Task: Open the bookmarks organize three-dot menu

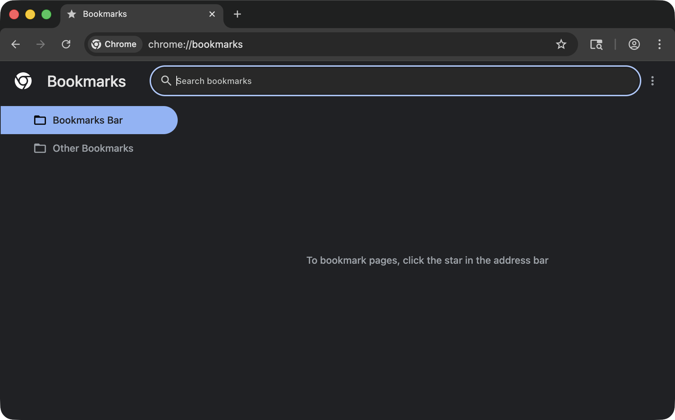Action: 652,81
